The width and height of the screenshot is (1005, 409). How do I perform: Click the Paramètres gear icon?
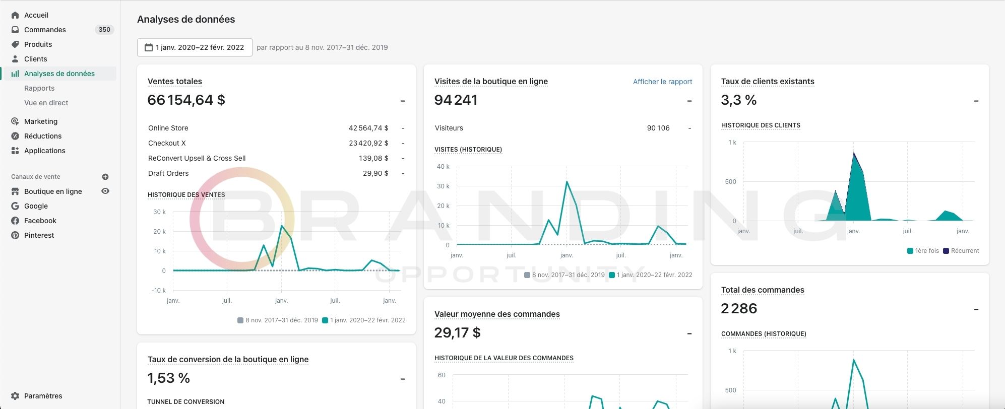[15, 396]
